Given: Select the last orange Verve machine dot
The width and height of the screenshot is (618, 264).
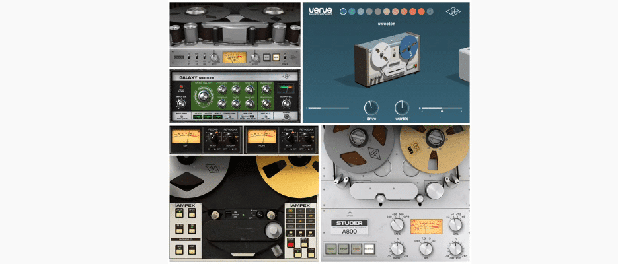Looking at the screenshot, I should [421, 11].
